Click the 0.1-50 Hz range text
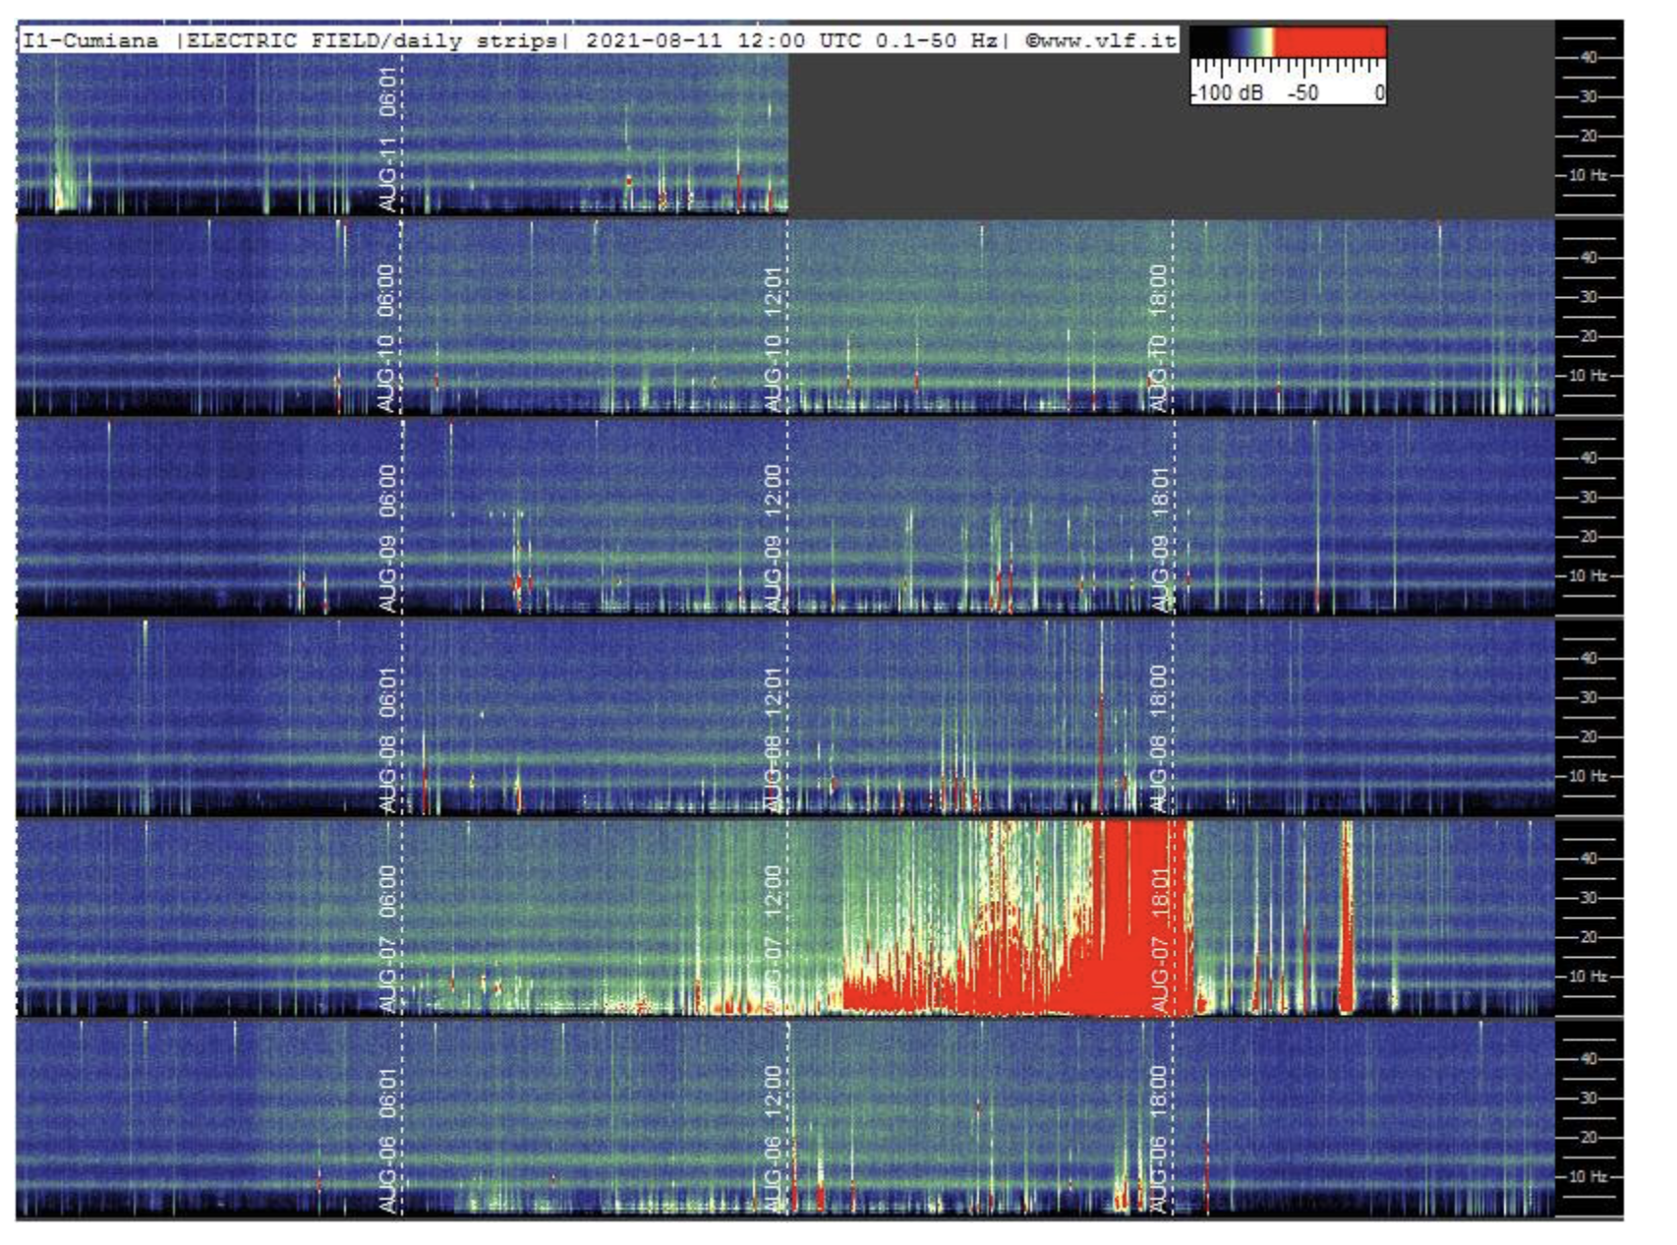Viewport: 1677px width, 1245px height. pyautogui.click(x=937, y=40)
